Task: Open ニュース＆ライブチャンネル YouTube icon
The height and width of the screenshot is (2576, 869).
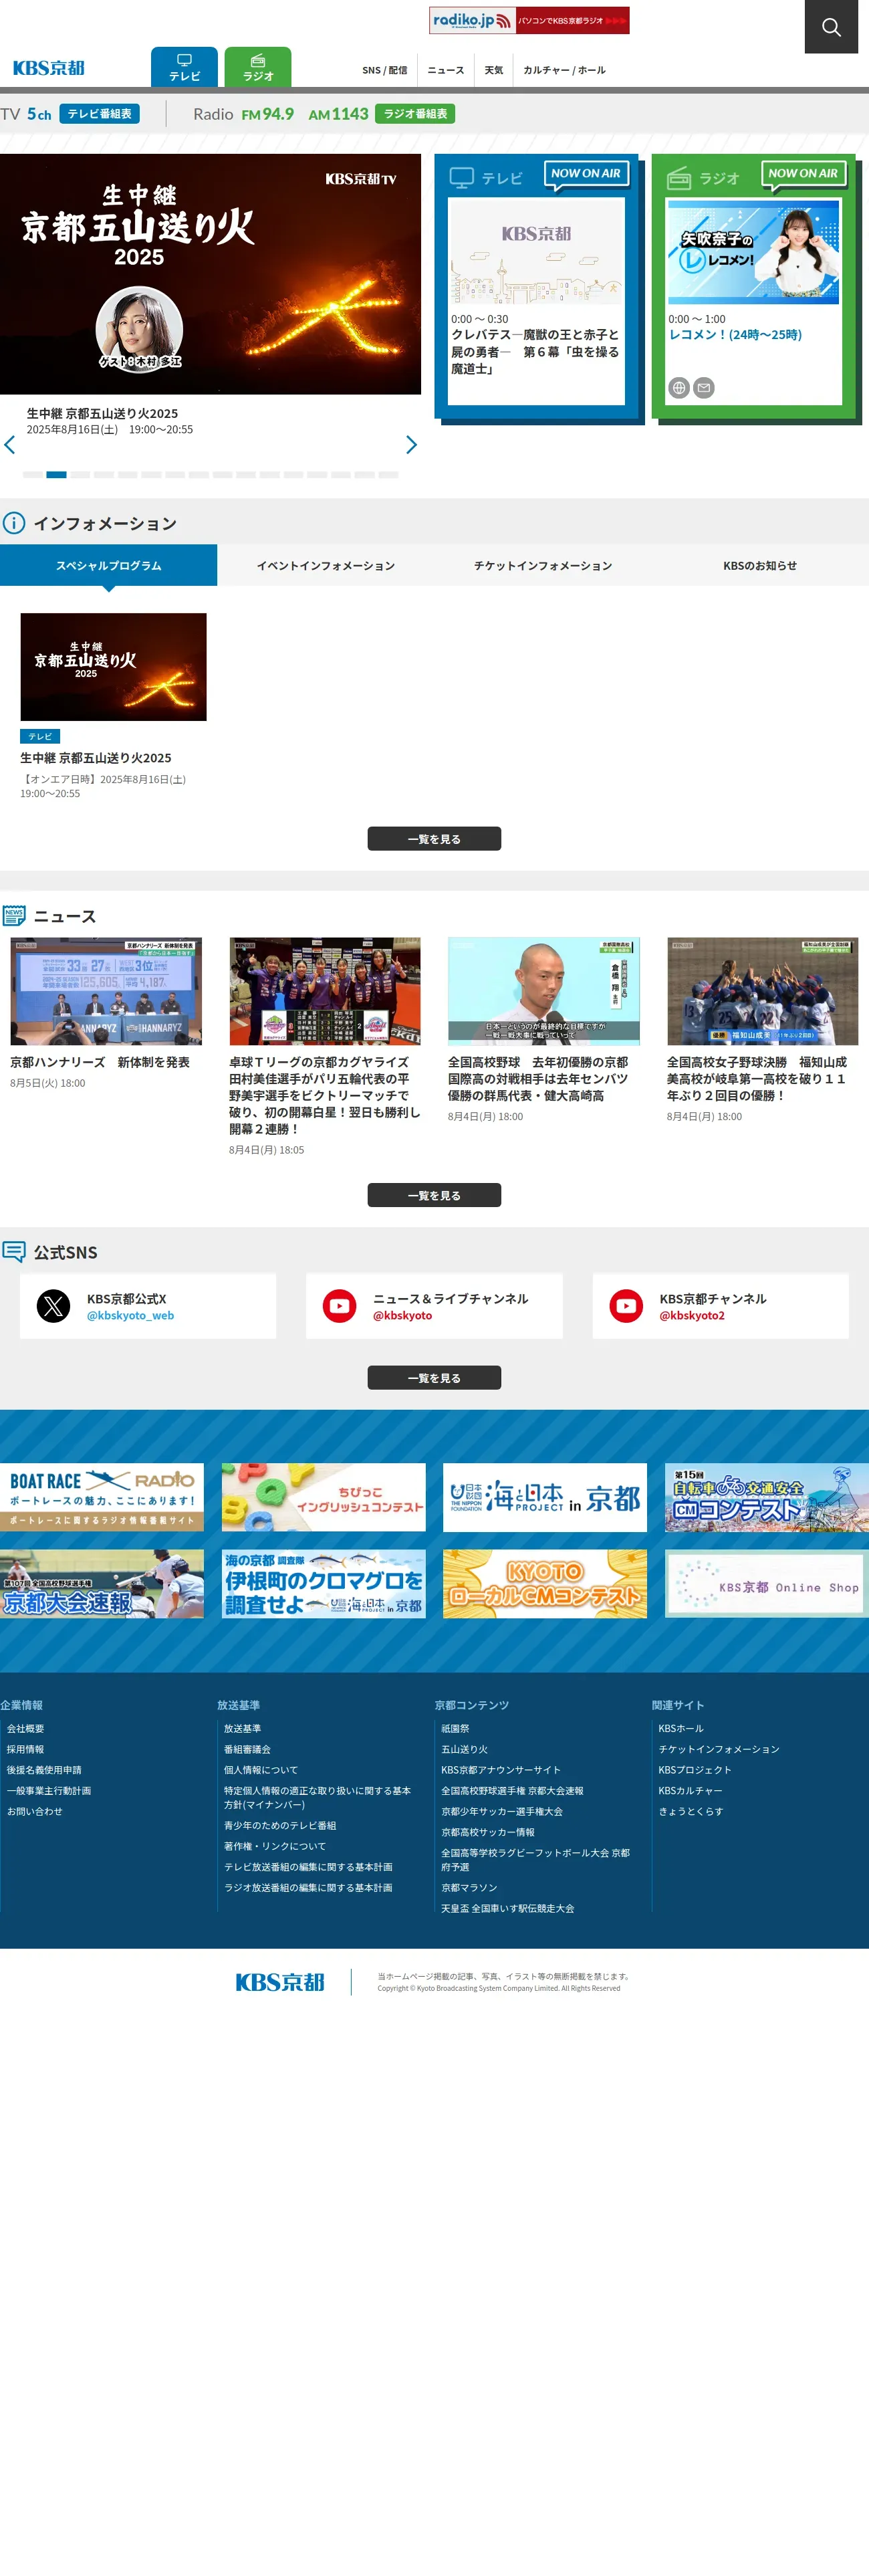Action: (340, 1306)
